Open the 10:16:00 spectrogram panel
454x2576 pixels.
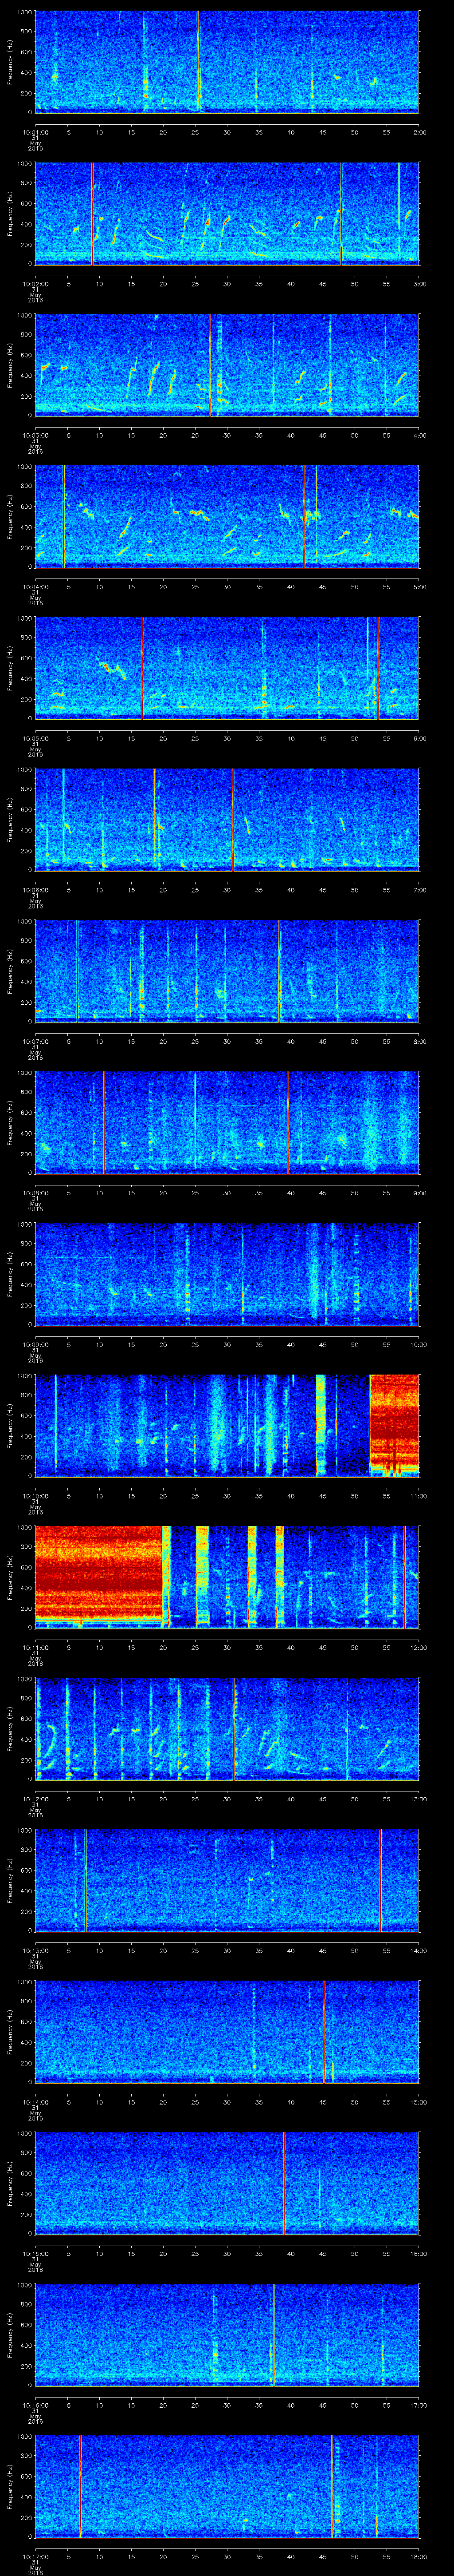tap(227, 2334)
